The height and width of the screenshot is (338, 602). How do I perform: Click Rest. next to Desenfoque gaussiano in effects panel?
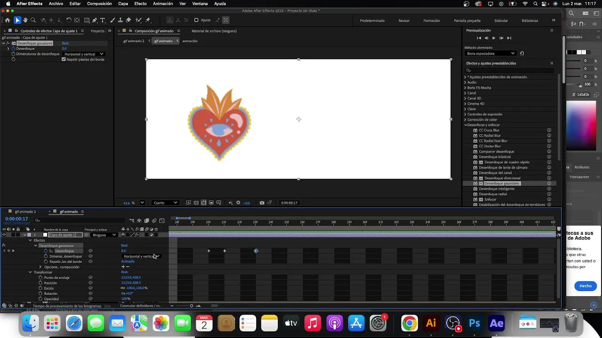pyautogui.click(x=65, y=43)
